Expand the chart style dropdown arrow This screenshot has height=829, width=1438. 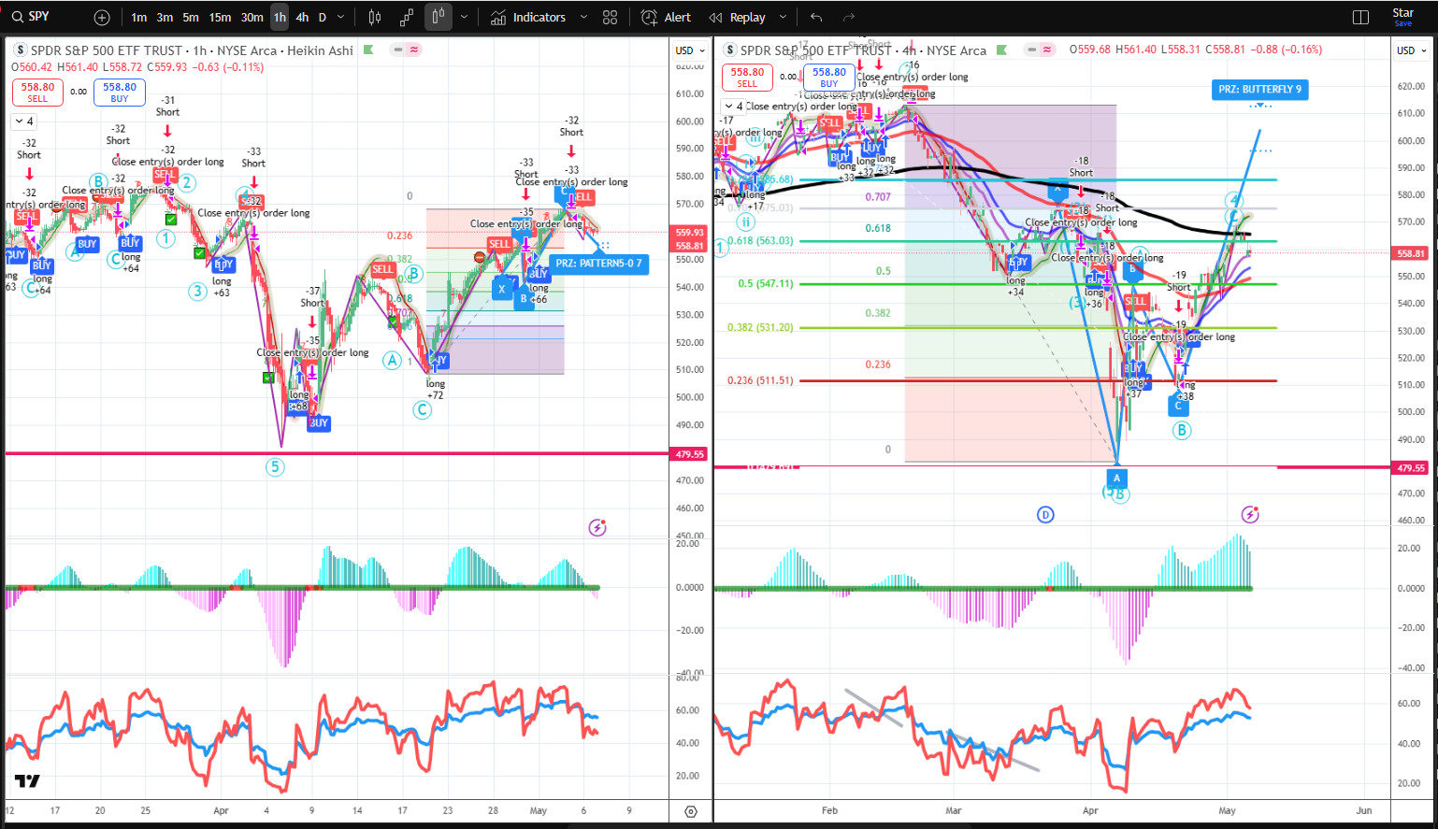[464, 18]
